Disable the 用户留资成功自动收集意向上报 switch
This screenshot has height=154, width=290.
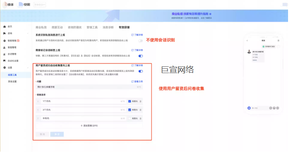point(140,71)
